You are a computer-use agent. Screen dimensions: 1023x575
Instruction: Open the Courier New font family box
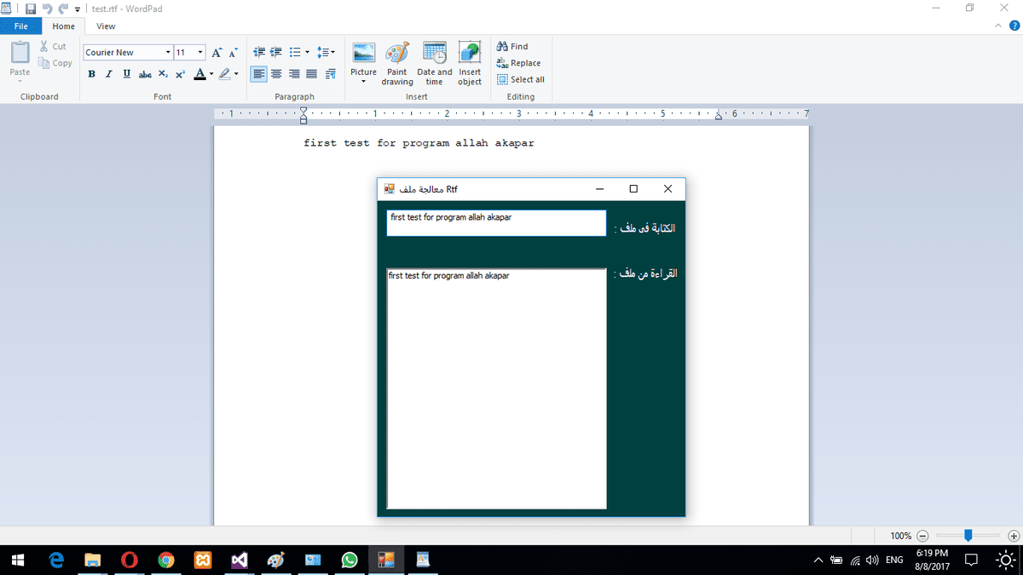coord(128,53)
